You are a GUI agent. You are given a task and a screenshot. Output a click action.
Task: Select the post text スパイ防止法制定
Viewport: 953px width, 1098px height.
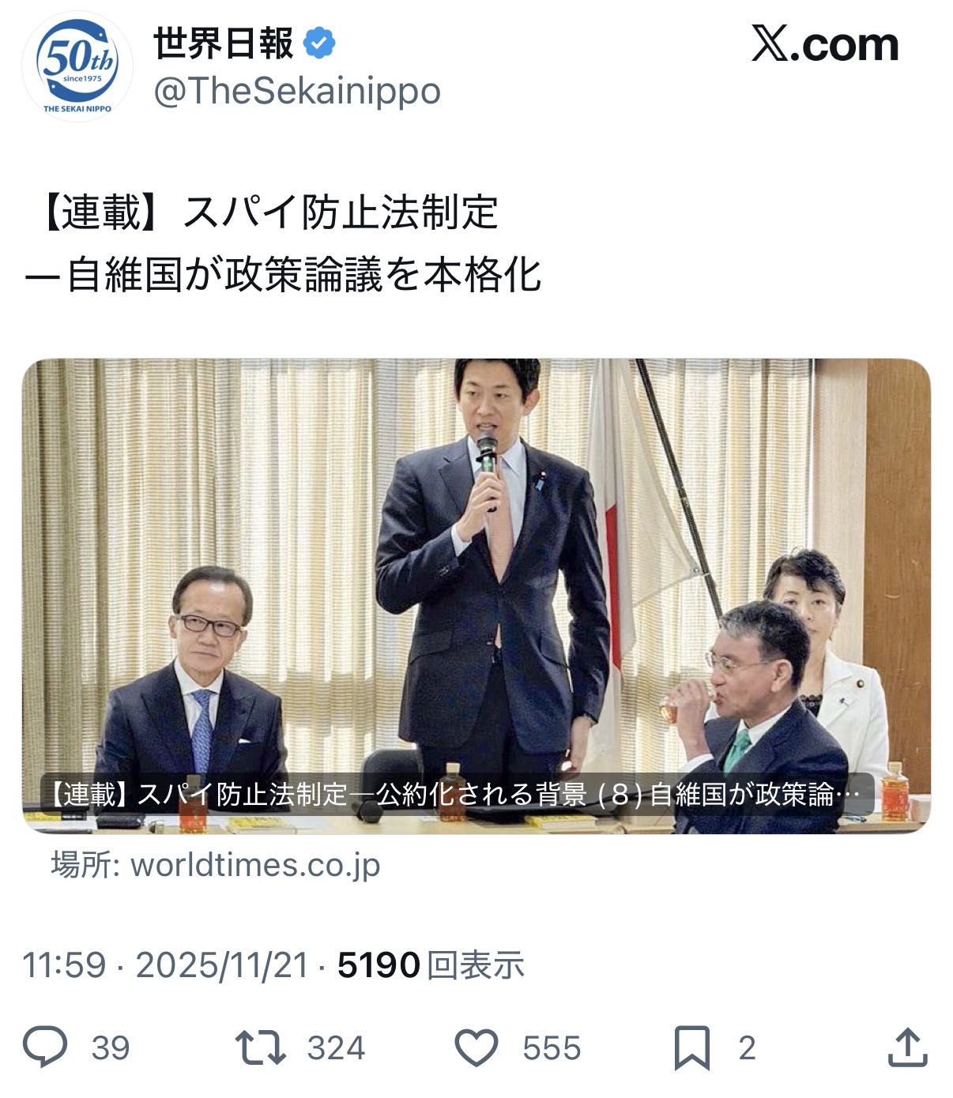[341, 212]
